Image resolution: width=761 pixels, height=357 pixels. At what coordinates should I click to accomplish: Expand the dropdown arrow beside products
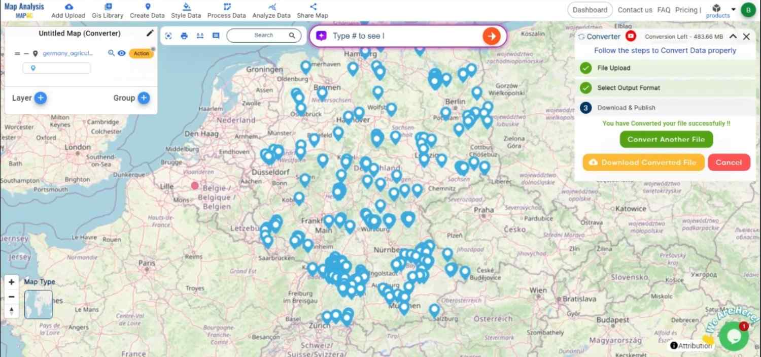coord(733,10)
